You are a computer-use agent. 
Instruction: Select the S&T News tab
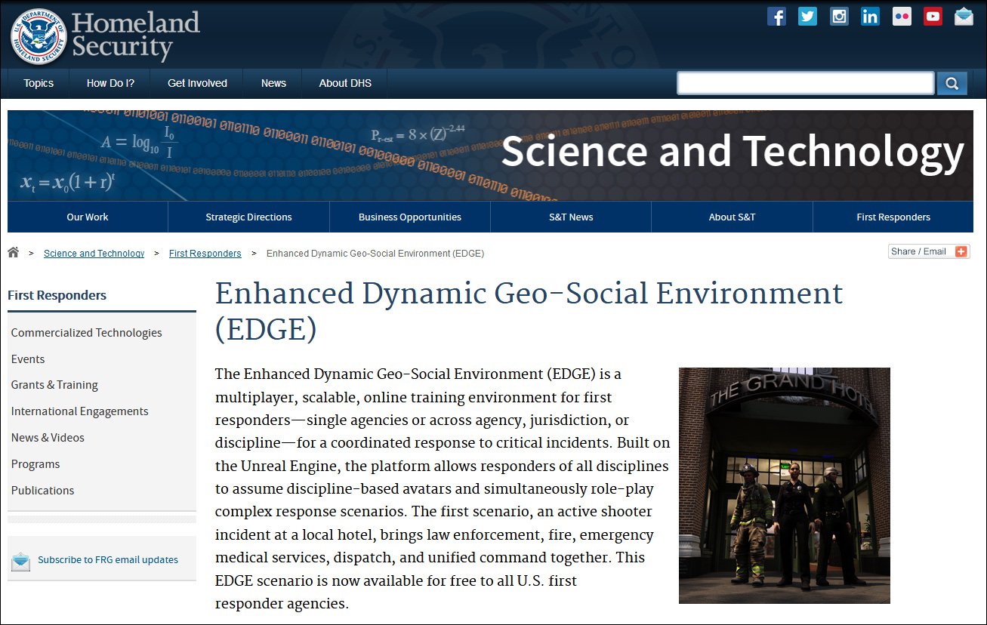pyautogui.click(x=571, y=217)
